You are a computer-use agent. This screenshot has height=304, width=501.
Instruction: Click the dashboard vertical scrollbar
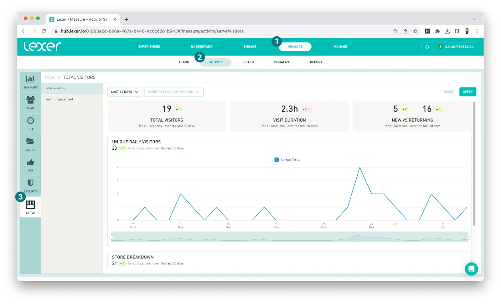point(474,164)
